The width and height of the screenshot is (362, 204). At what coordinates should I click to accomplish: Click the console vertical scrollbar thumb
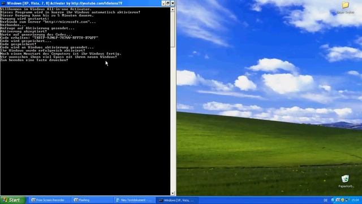point(173,29)
